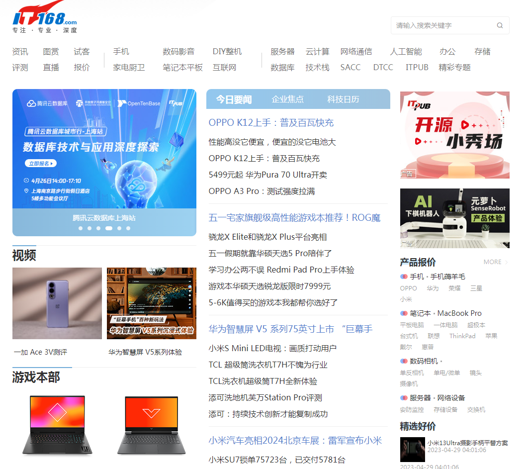Open the 资讯 navigation link
The image size is (527, 469).
point(20,51)
